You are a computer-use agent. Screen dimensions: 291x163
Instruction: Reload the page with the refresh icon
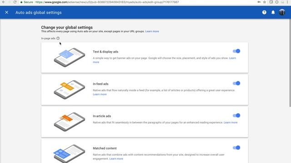click(15, 2)
